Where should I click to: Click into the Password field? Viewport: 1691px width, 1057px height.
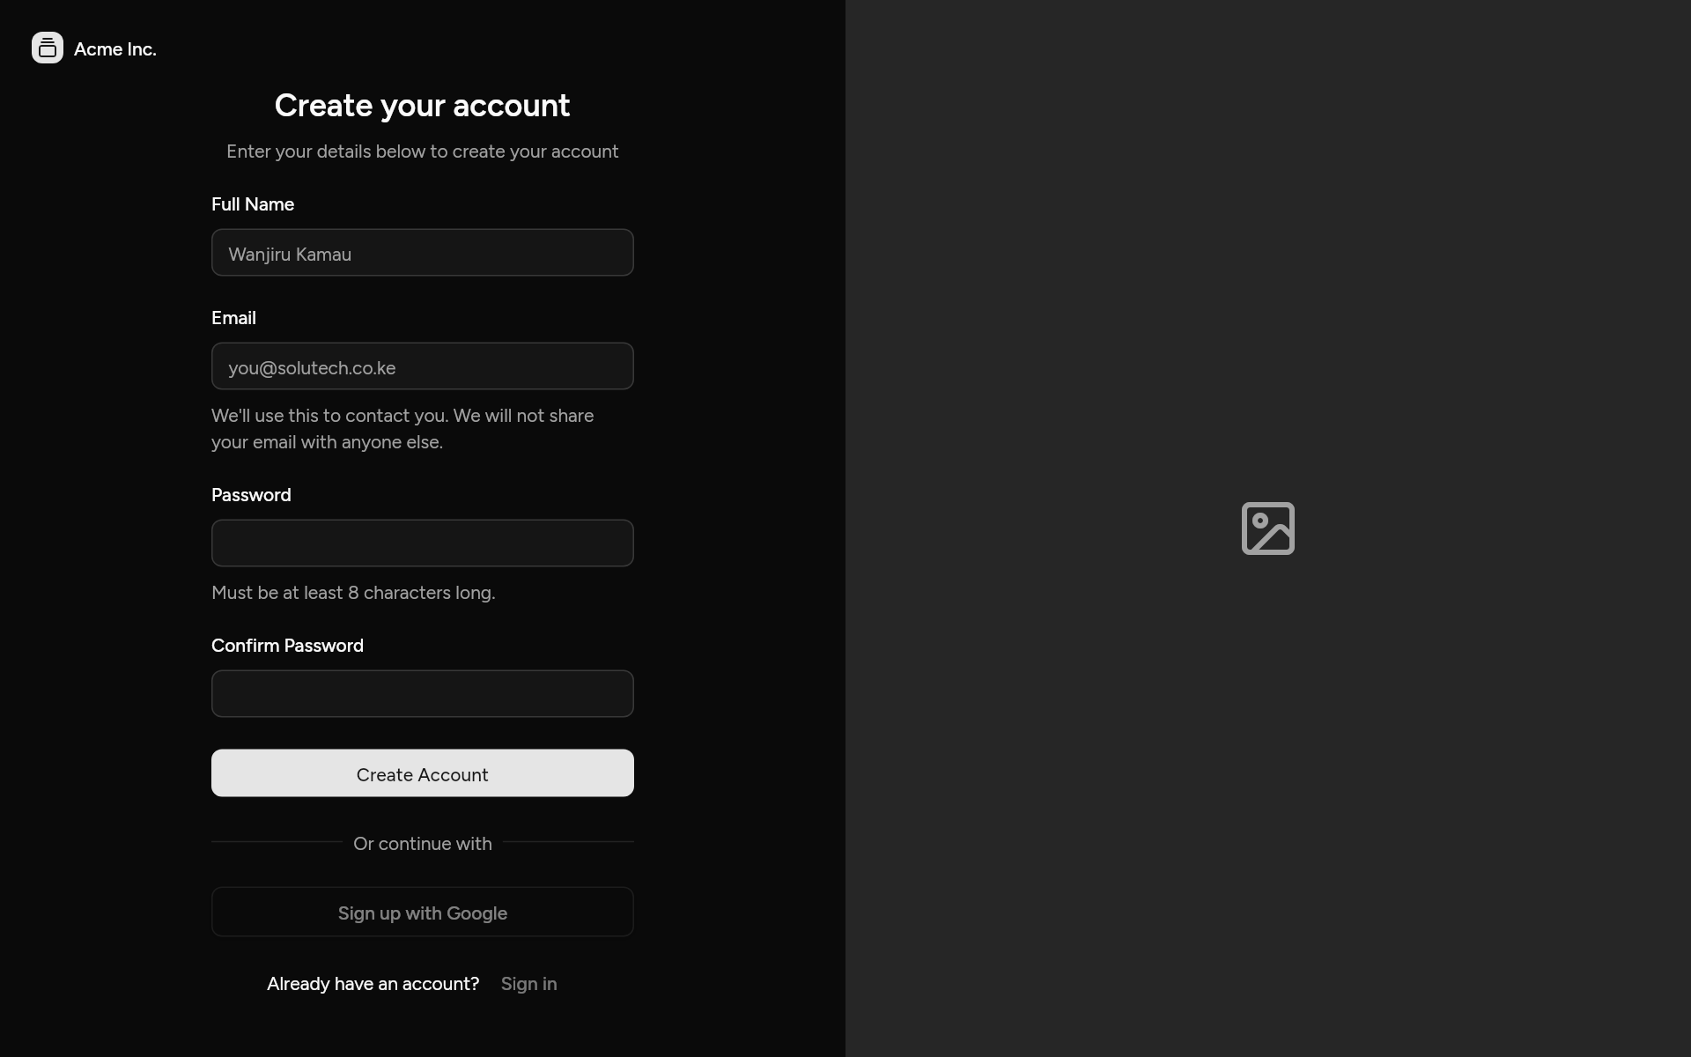[423, 543]
